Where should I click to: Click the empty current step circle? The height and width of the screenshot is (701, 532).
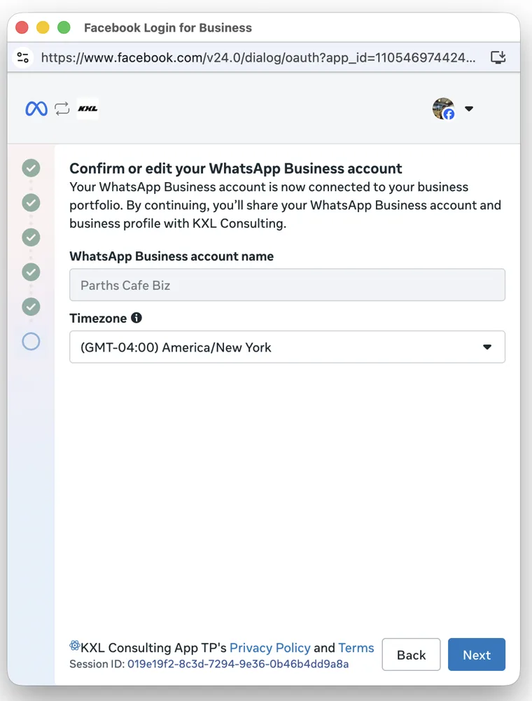(31, 342)
